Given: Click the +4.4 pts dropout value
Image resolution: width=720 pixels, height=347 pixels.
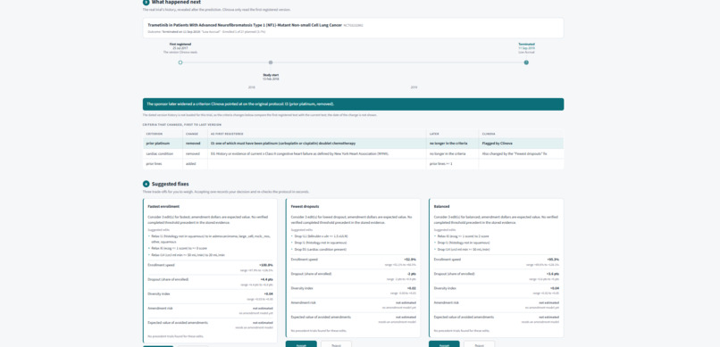Looking at the screenshot, I should coord(267,279).
